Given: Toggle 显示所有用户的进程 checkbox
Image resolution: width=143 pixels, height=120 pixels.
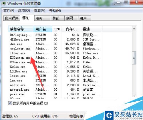Looking at the screenshot, I should coord(10,103).
